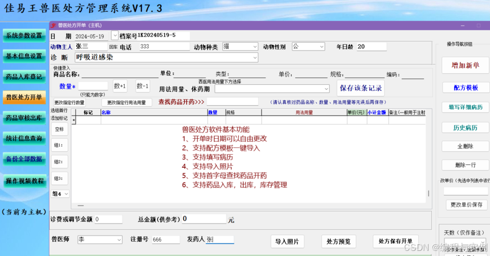Click the 发药人 field

pyautogui.click(x=220, y=240)
